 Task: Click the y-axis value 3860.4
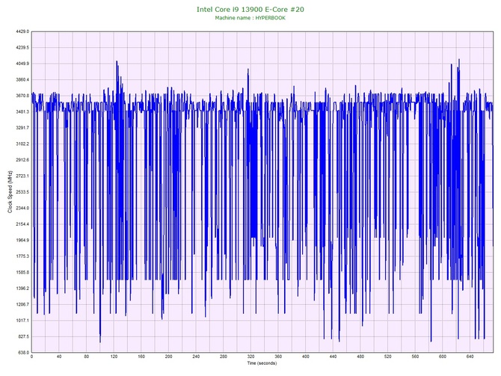click(22, 79)
